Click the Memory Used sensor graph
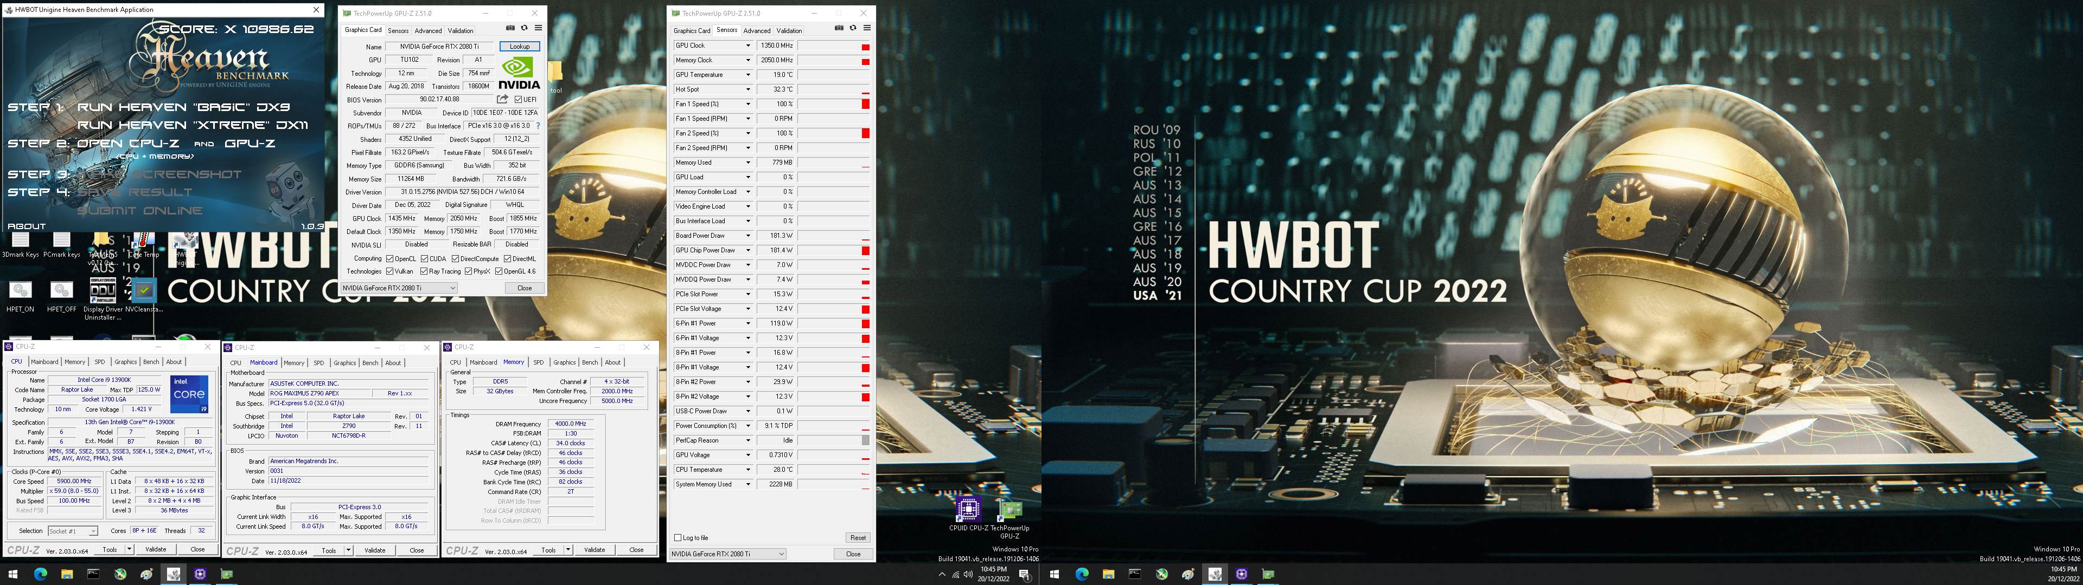The width and height of the screenshot is (2083, 585). 834,162
